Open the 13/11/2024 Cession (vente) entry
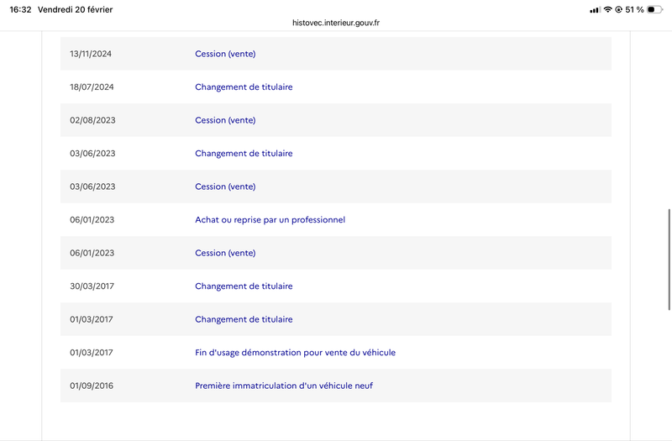Image resolution: width=672 pixels, height=441 pixels. [225, 54]
